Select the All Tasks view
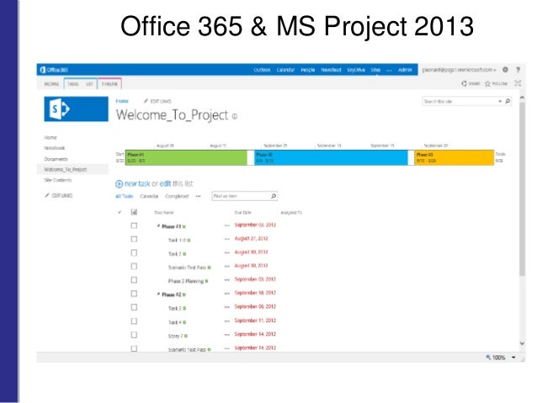 (124, 196)
